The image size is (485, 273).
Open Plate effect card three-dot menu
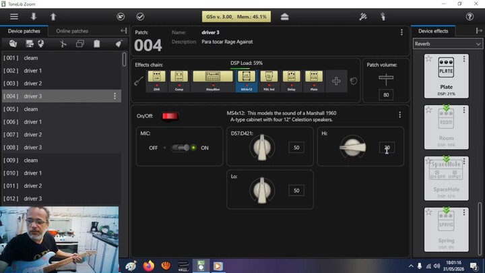464,59
